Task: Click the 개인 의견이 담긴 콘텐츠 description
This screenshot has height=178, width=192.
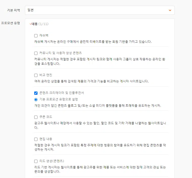Action: [98, 106]
